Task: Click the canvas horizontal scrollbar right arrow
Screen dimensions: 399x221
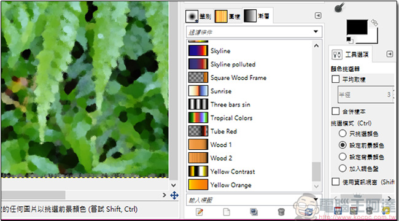Action: 165,195
